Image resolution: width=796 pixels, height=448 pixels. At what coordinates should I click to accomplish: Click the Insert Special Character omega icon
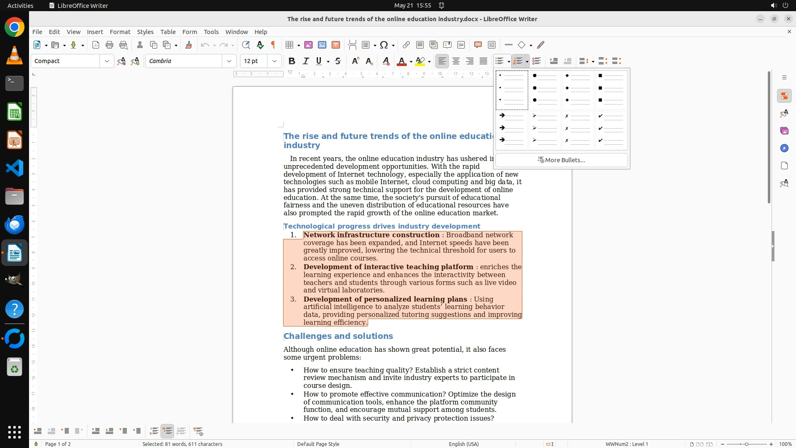click(x=384, y=45)
